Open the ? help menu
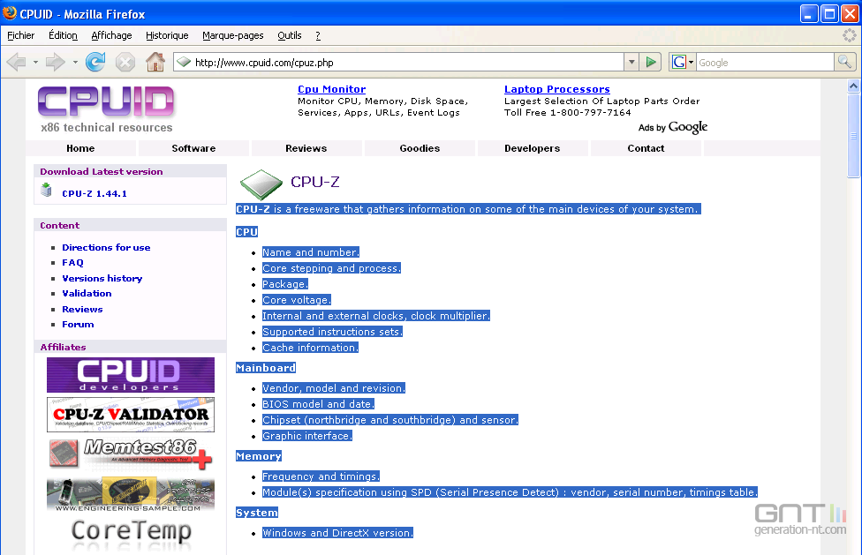Viewport: 862px width, 555px height. click(x=318, y=35)
